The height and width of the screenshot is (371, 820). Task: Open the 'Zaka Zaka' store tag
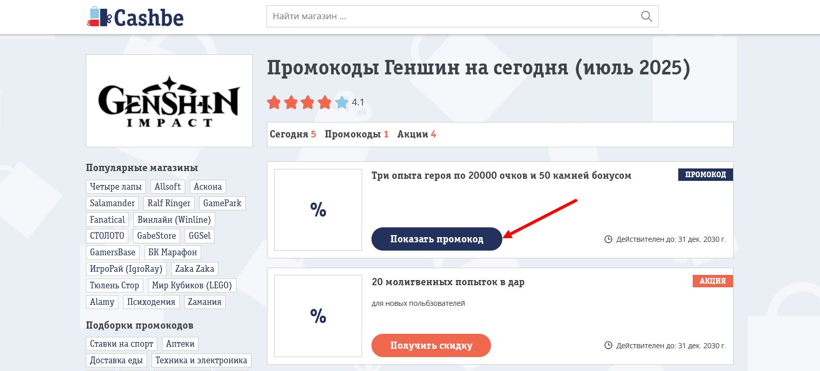tap(195, 269)
